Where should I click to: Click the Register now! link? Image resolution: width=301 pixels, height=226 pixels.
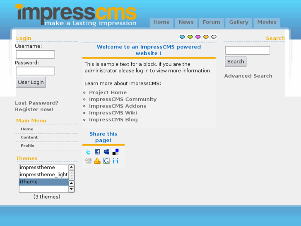pyautogui.click(x=34, y=109)
